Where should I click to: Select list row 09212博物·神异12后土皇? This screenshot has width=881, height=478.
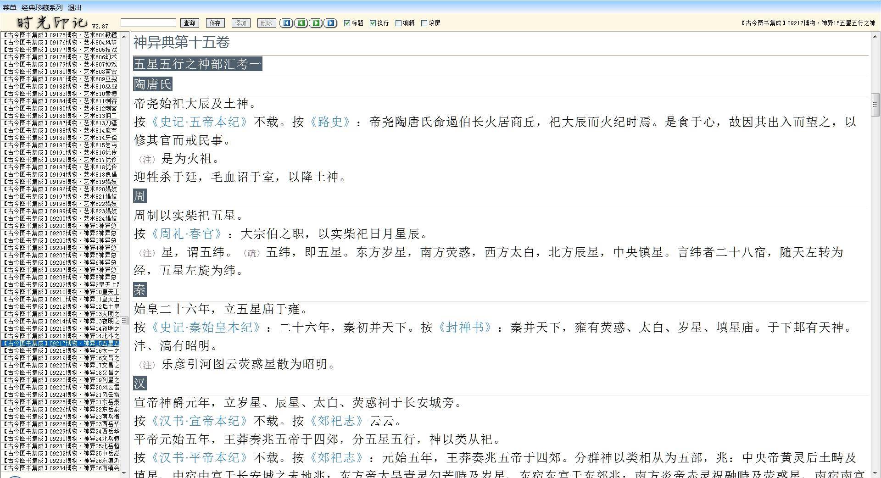60,306
